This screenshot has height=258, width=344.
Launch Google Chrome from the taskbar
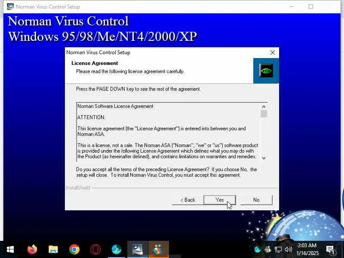pyautogui.click(x=74, y=249)
